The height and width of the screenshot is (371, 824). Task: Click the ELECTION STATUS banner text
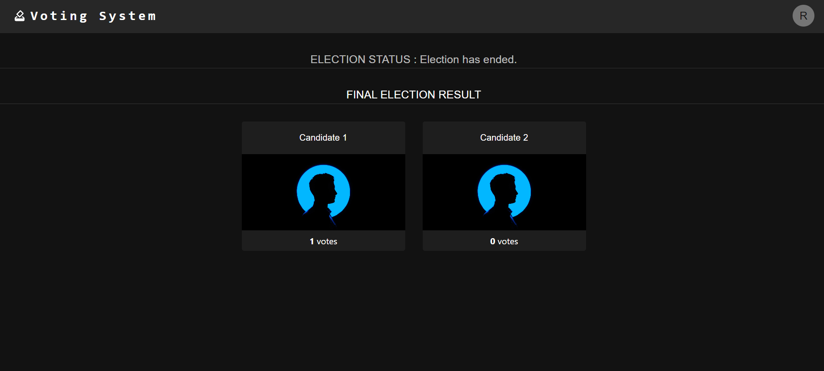click(413, 59)
